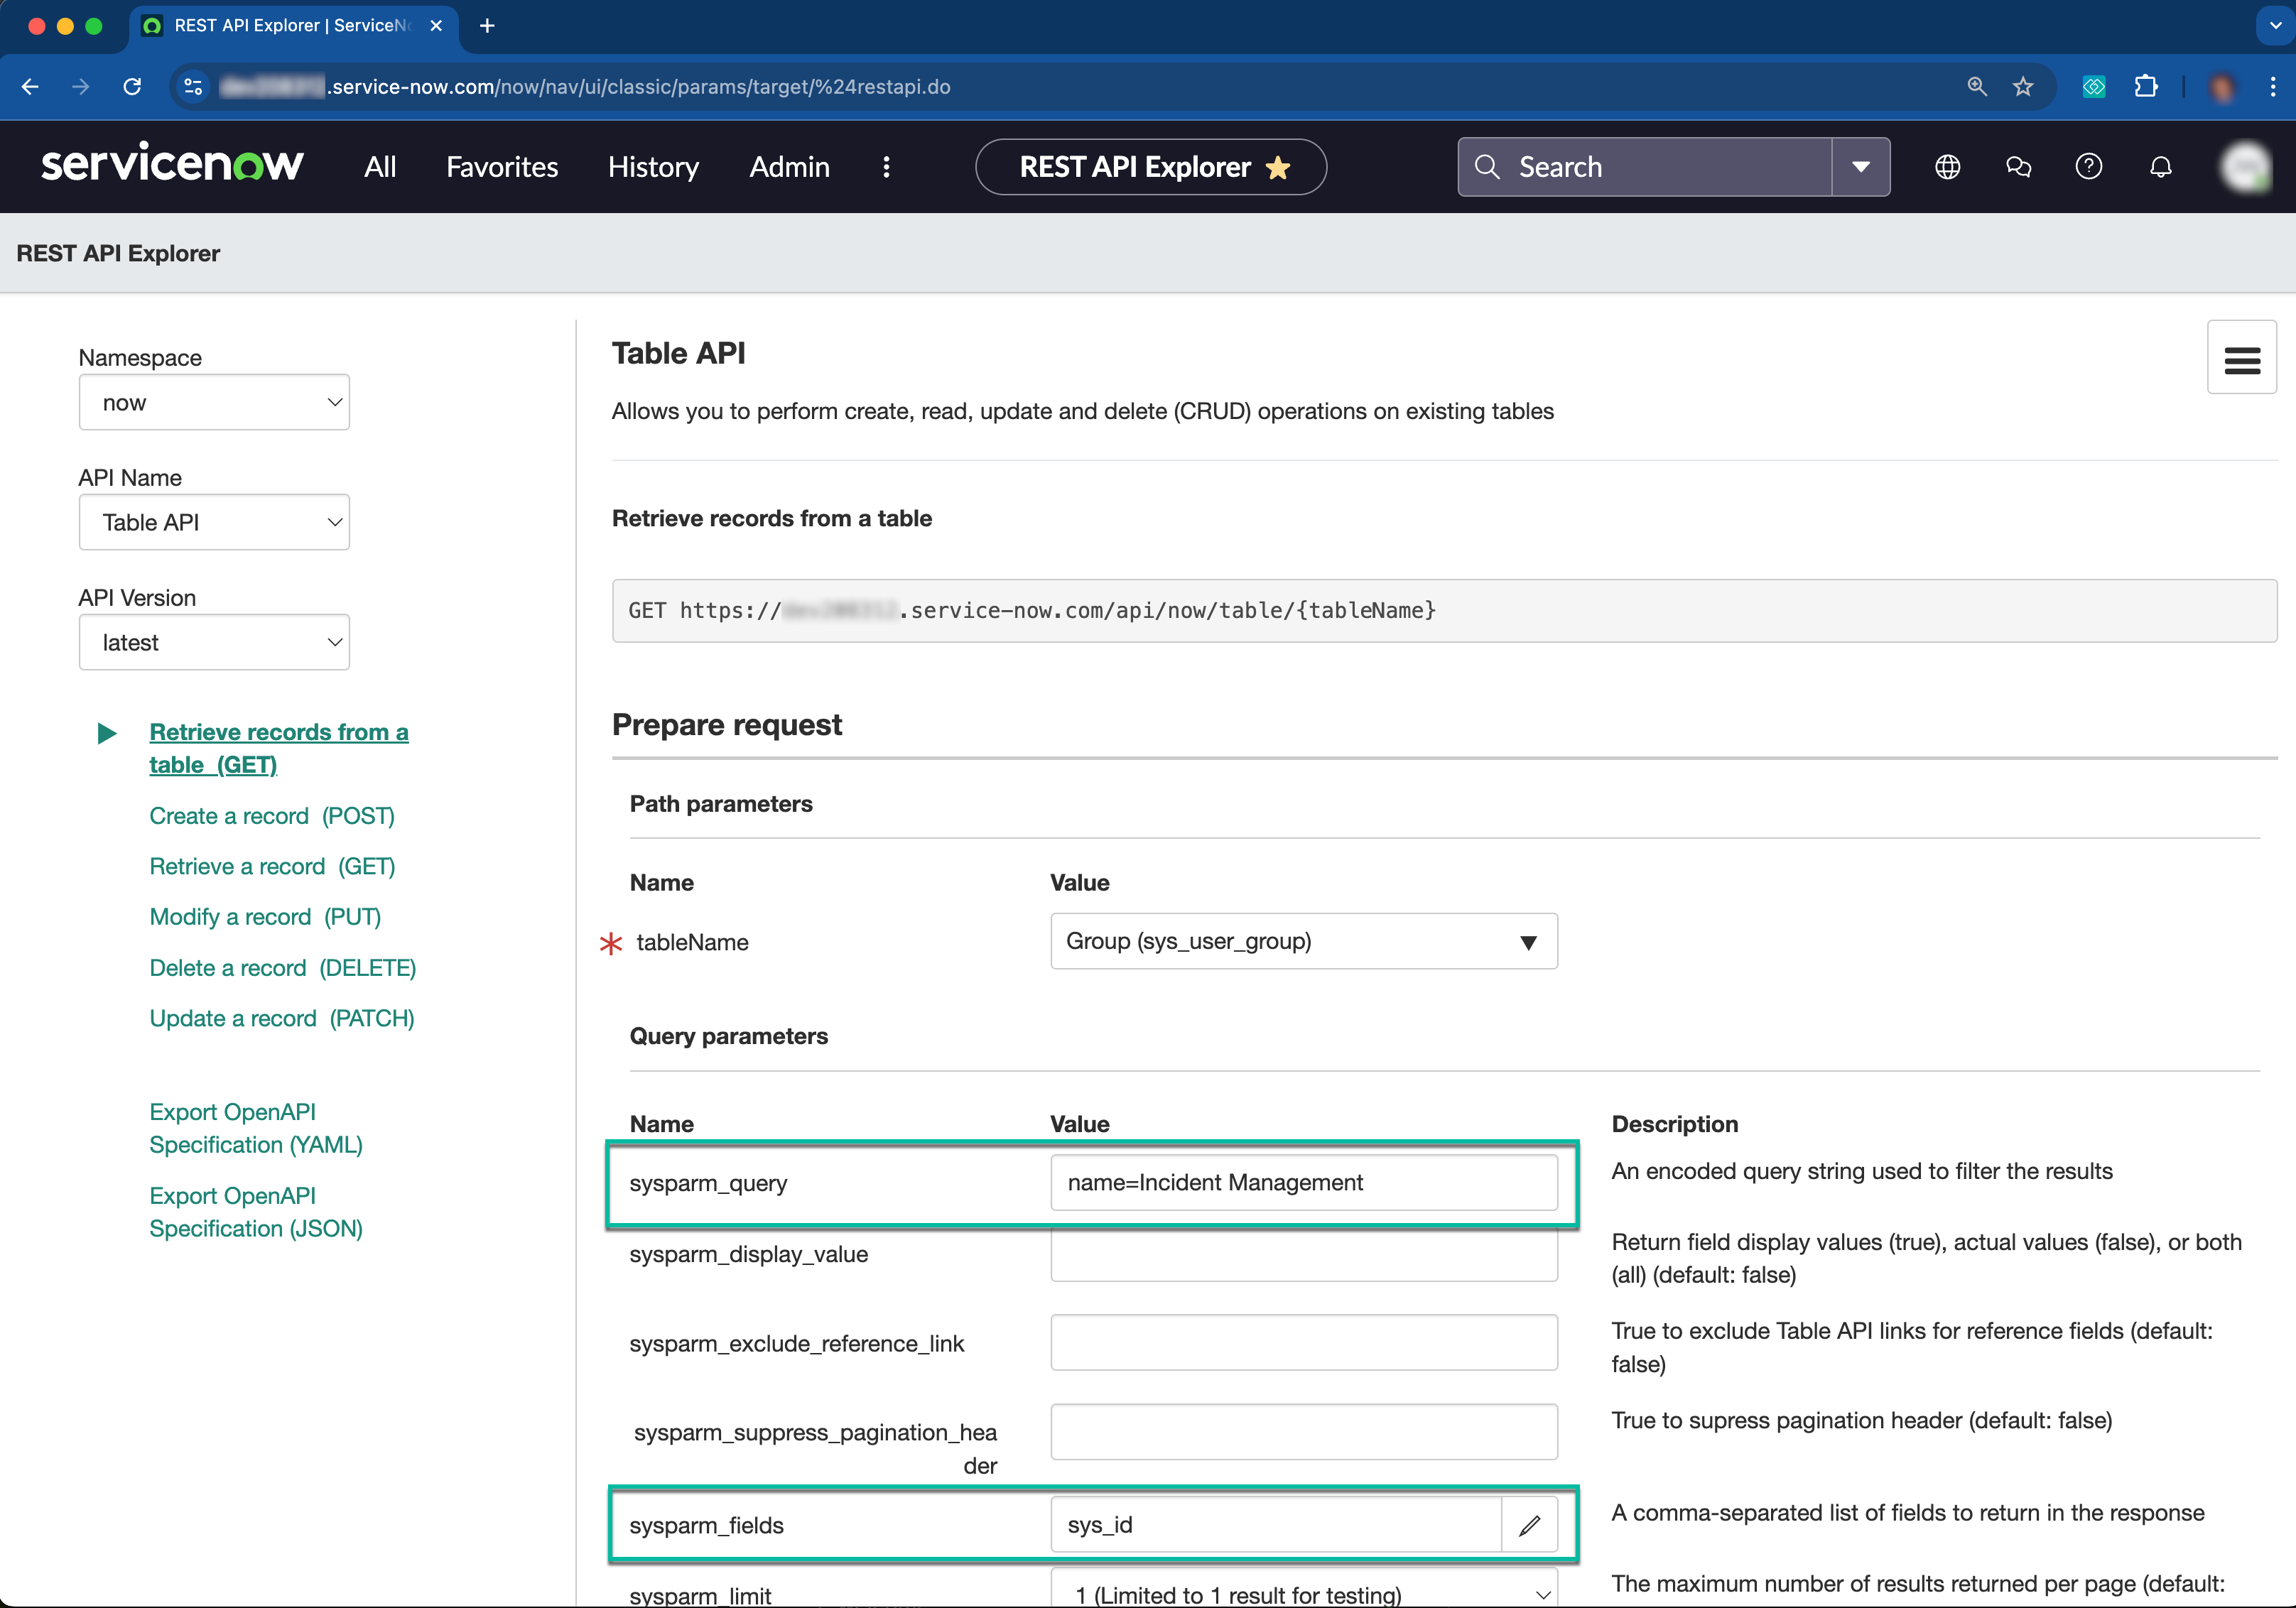Click the Admin menu item in the navigation bar

point(789,165)
